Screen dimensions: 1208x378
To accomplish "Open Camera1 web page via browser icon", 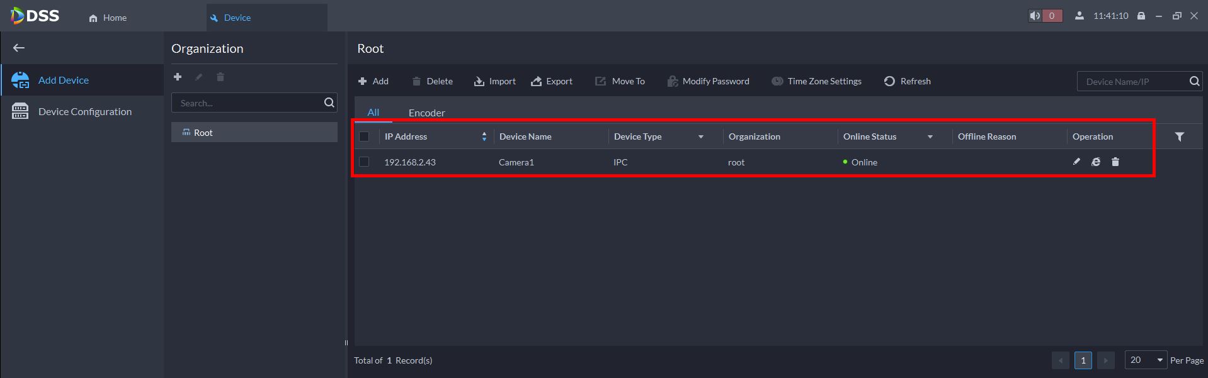I will 1096,162.
